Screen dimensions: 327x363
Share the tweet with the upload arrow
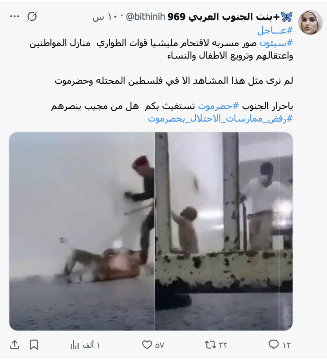coord(15,345)
